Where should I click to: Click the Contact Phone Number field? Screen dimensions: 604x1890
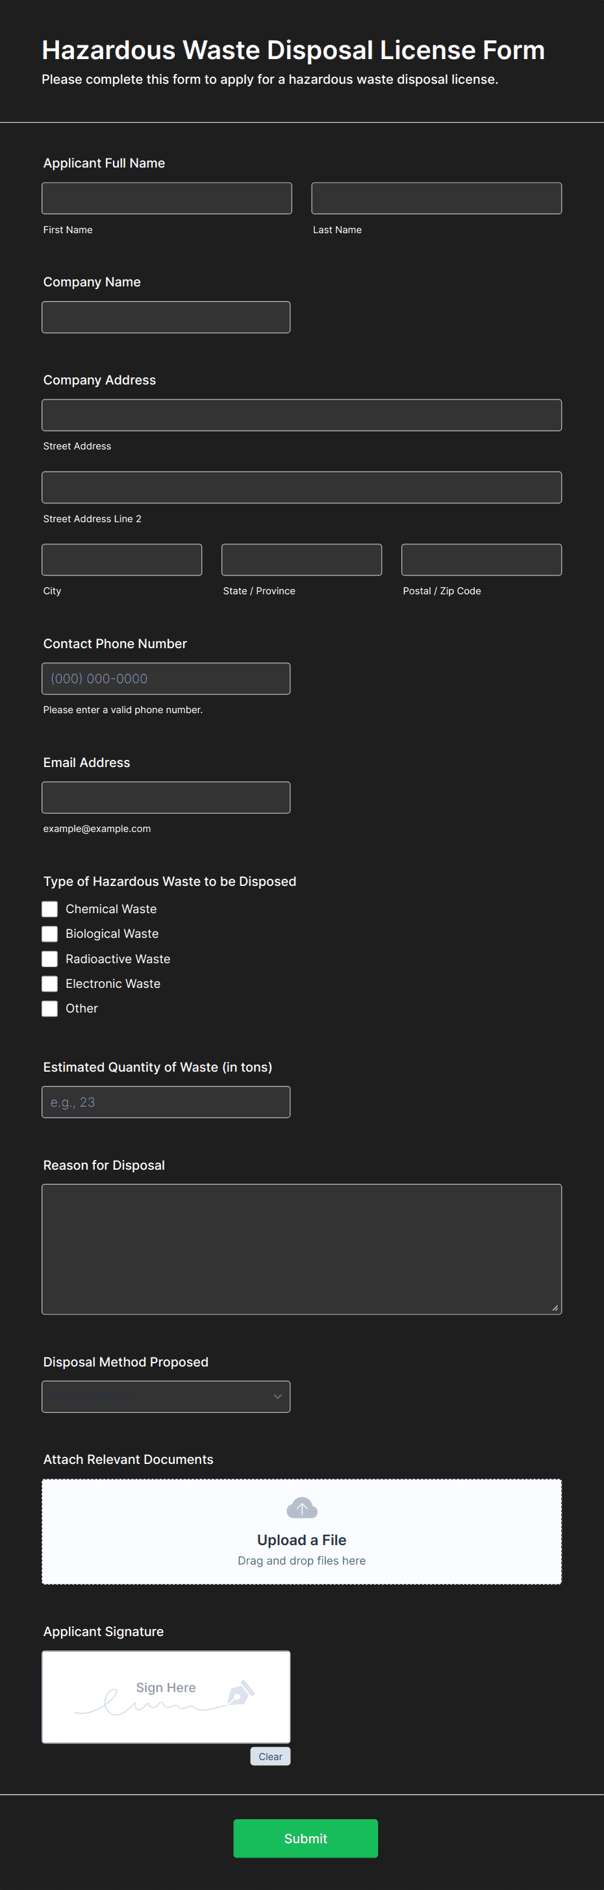click(x=166, y=679)
